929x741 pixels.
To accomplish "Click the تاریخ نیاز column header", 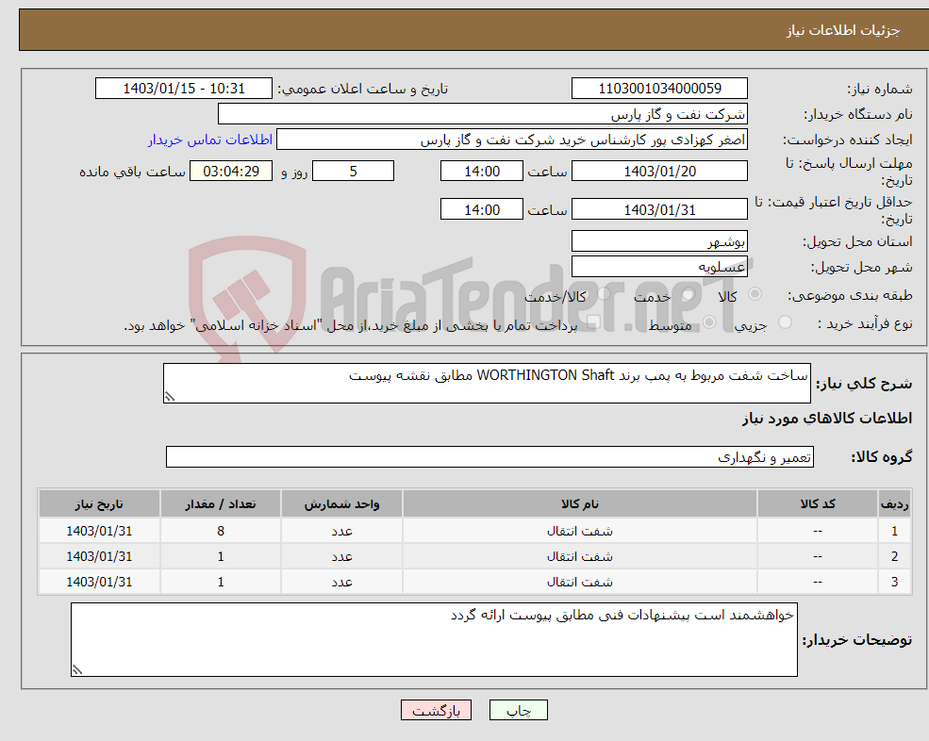I will pos(99,503).
